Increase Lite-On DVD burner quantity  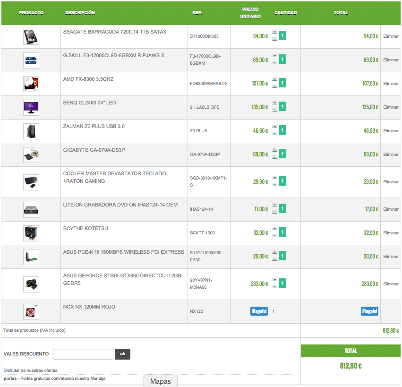point(274,205)
